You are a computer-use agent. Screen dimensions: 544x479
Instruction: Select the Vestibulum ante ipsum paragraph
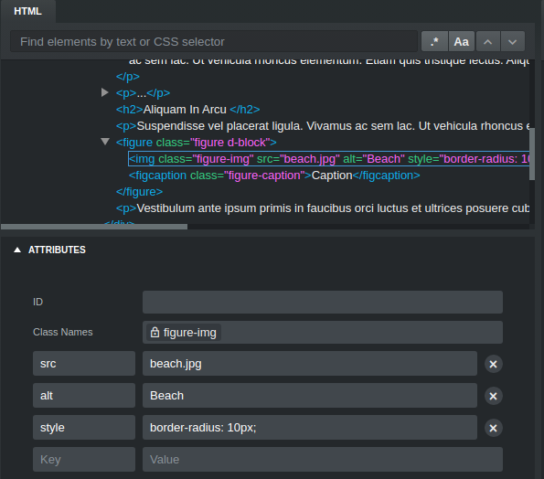(x=323, y=208)
